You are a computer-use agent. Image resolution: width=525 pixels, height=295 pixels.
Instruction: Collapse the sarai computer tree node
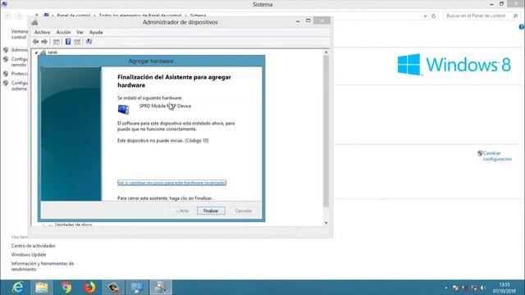[36, 52]
